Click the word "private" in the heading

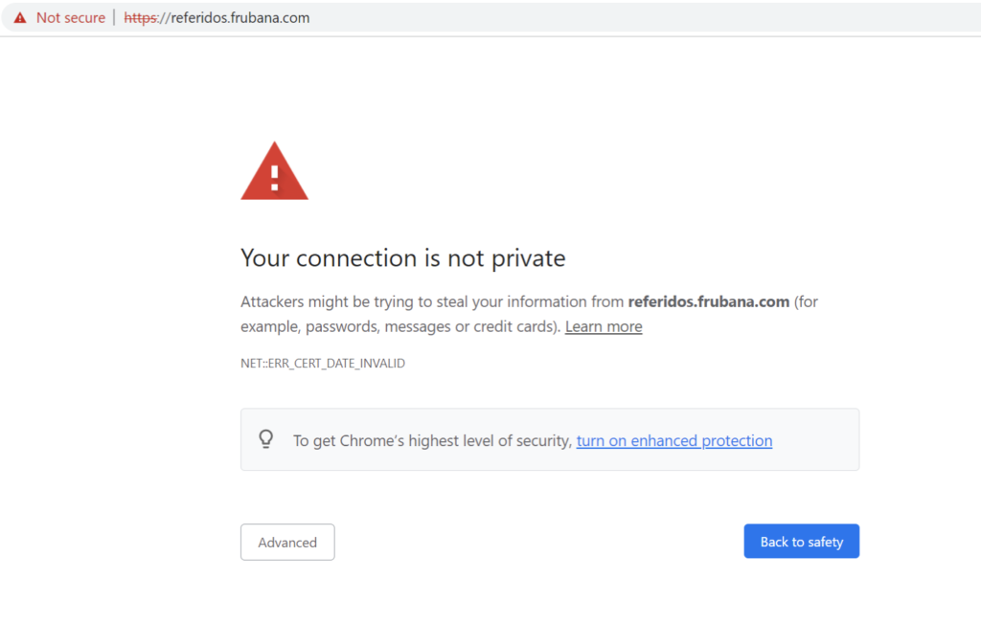(529, 258)
